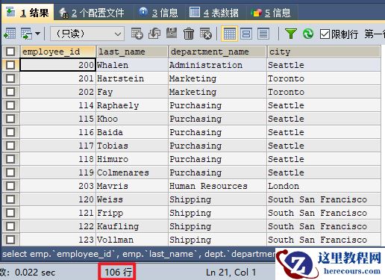Check the row checkbox for Colmenares
385x280 pixels.
[10, 172]
